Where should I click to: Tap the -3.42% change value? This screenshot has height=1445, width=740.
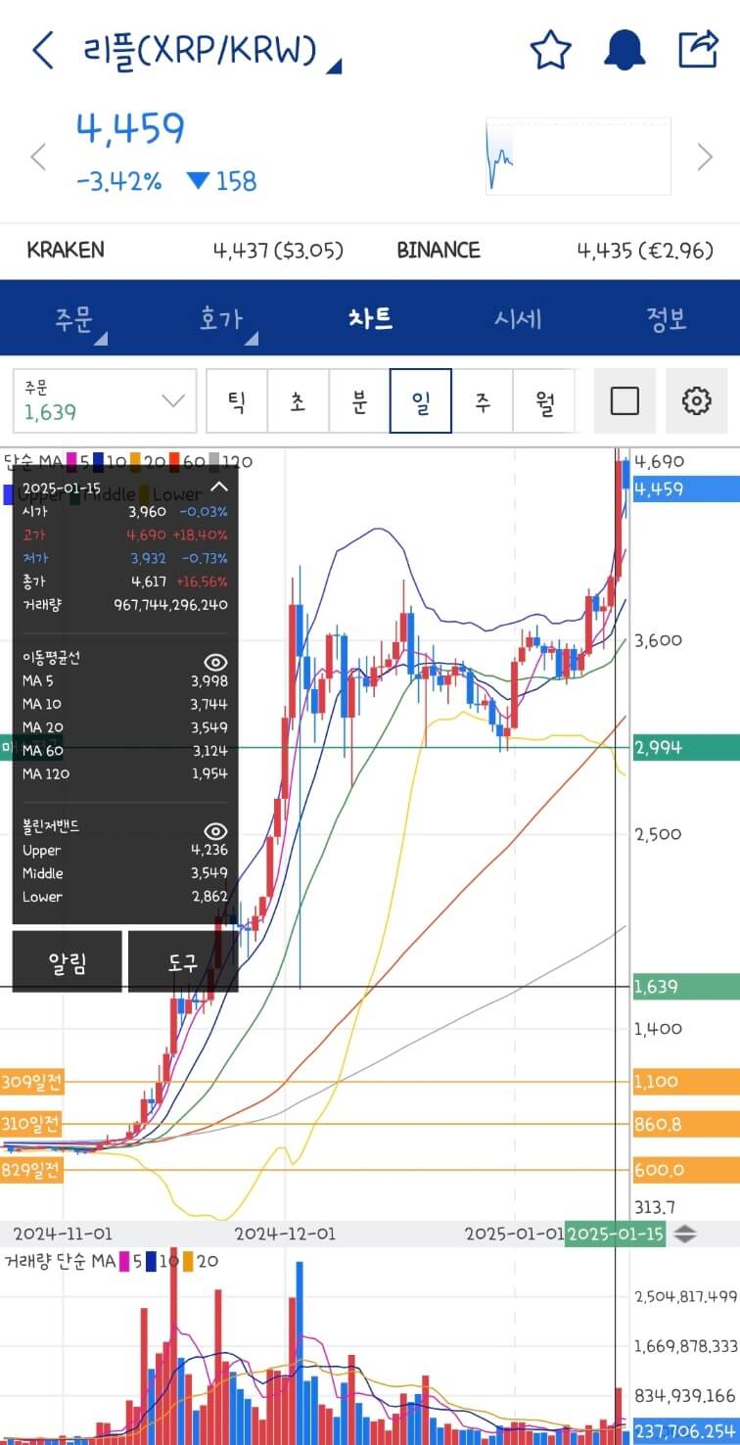[x=118, y=181]
